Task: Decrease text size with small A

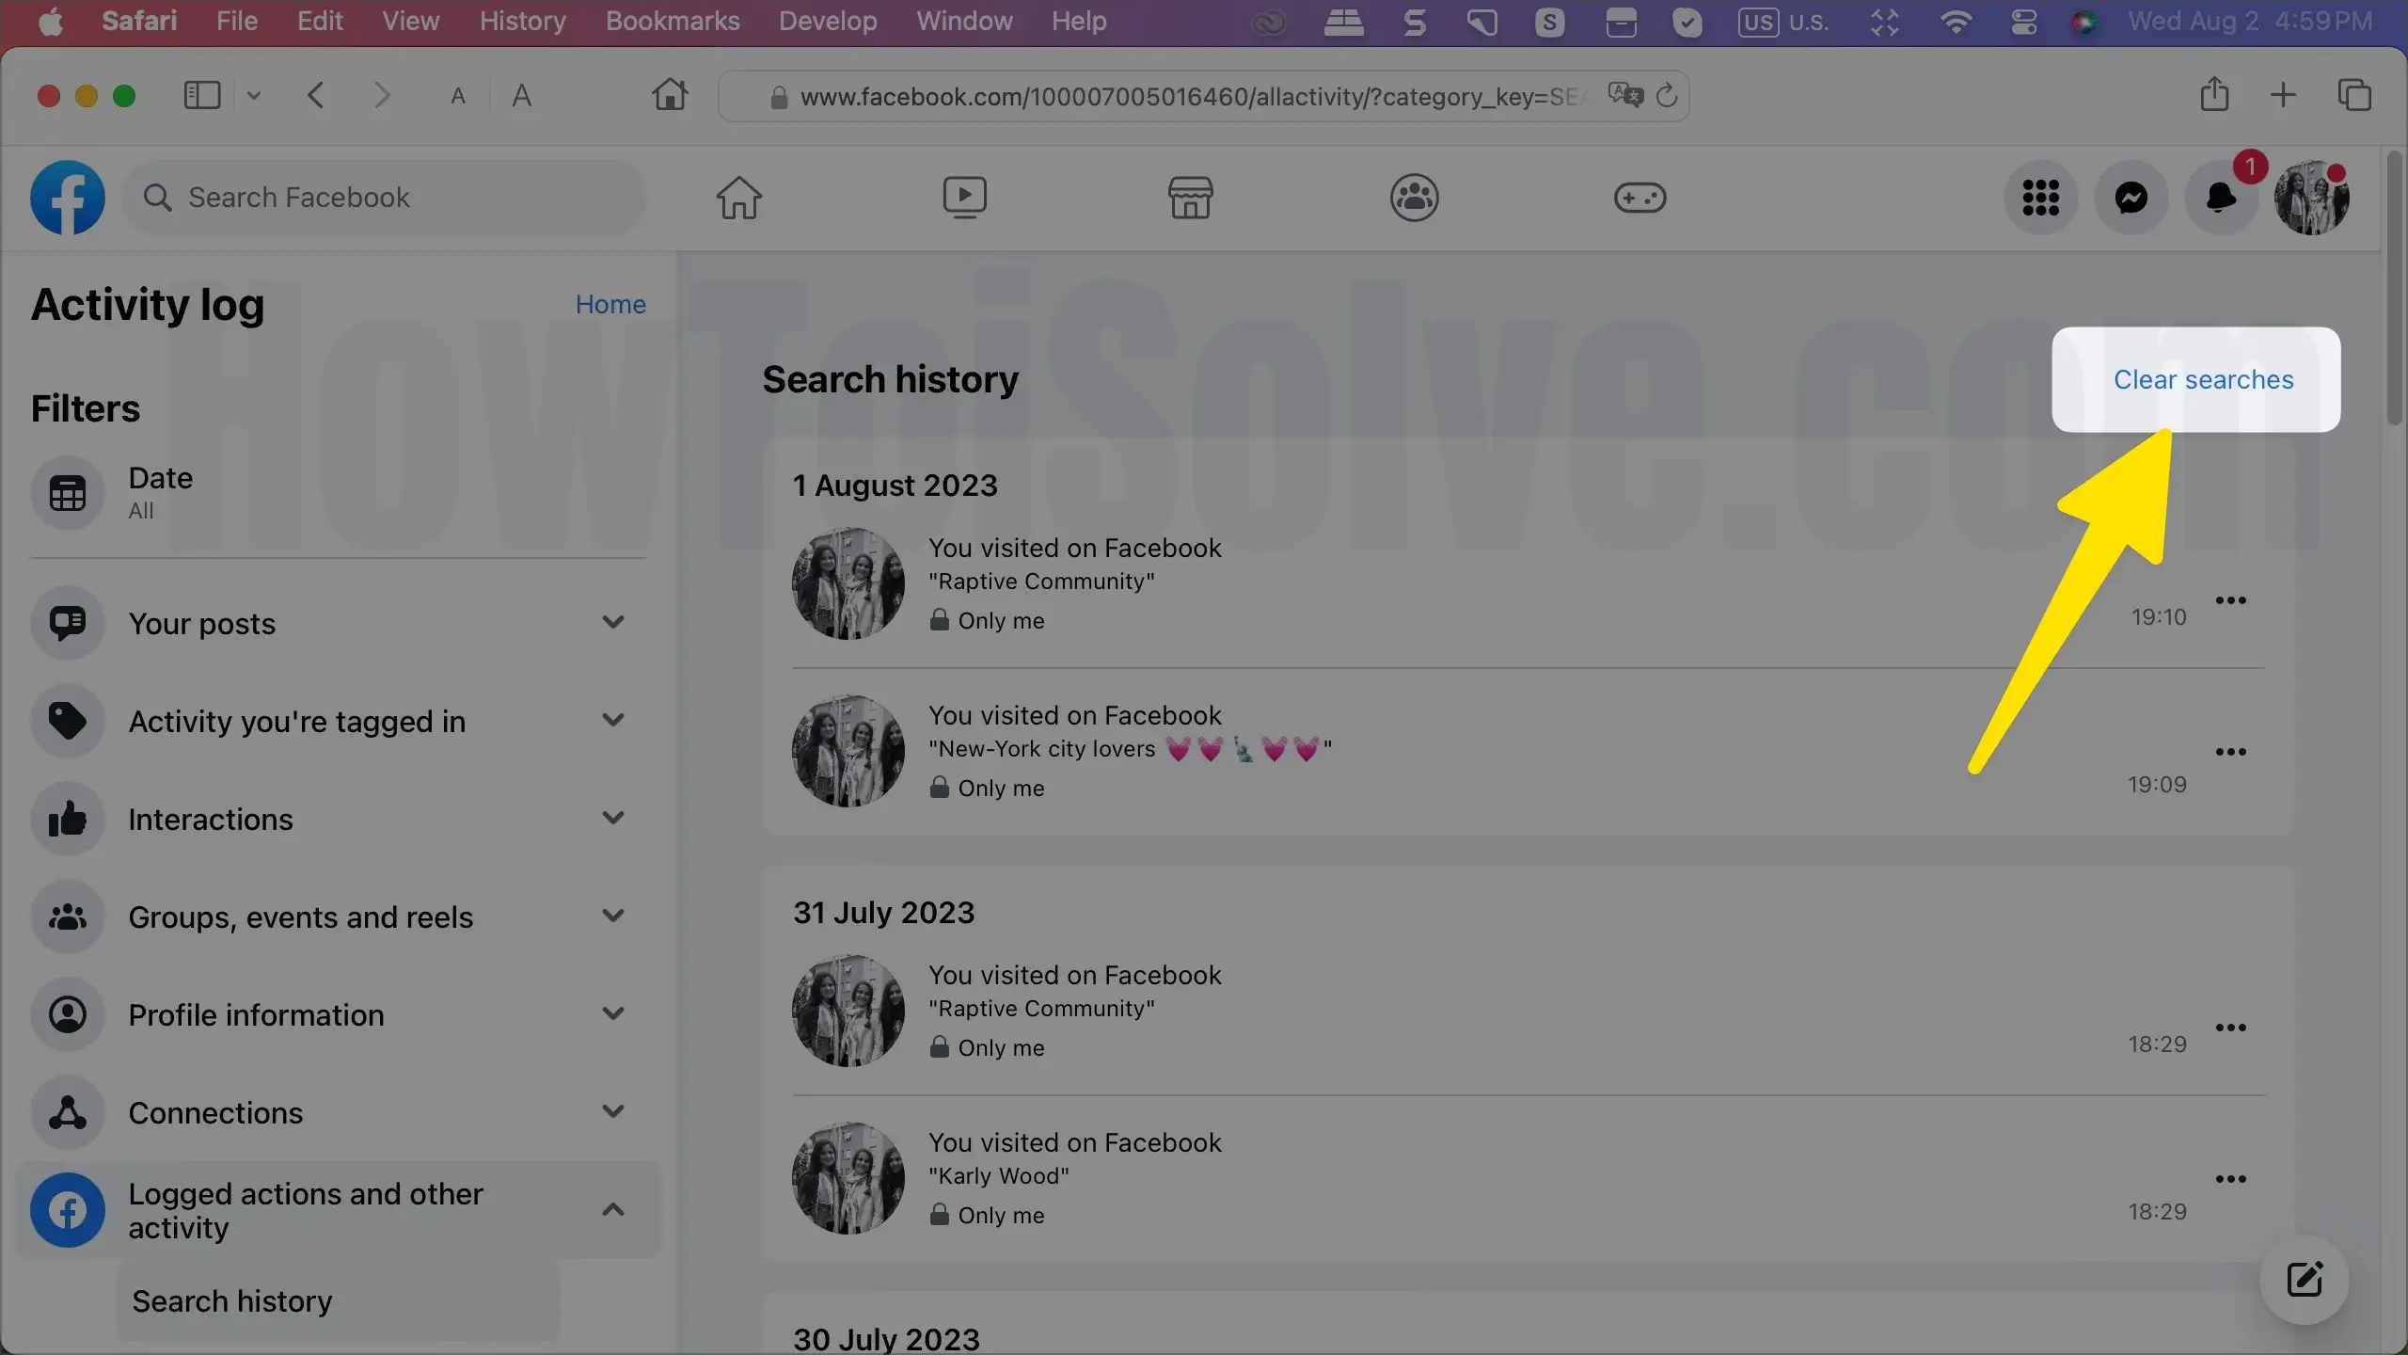Action: pyautogui.click(x=458, y=96)
